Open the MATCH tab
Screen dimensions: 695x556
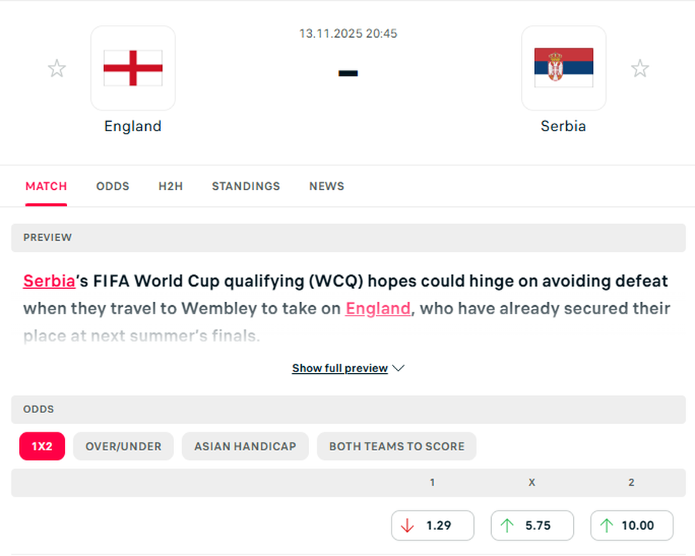point(46,186)
